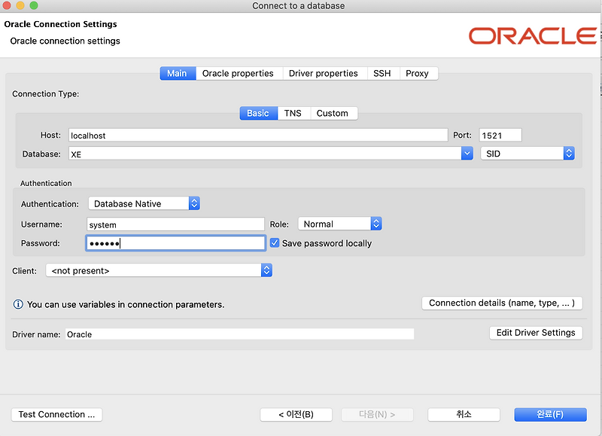602x436 pixels.
Task: Click the 완료 finish button
Action: 553,414
